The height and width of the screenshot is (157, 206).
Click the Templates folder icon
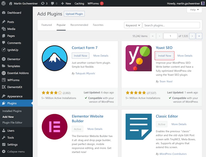click(x=4, y=66)
